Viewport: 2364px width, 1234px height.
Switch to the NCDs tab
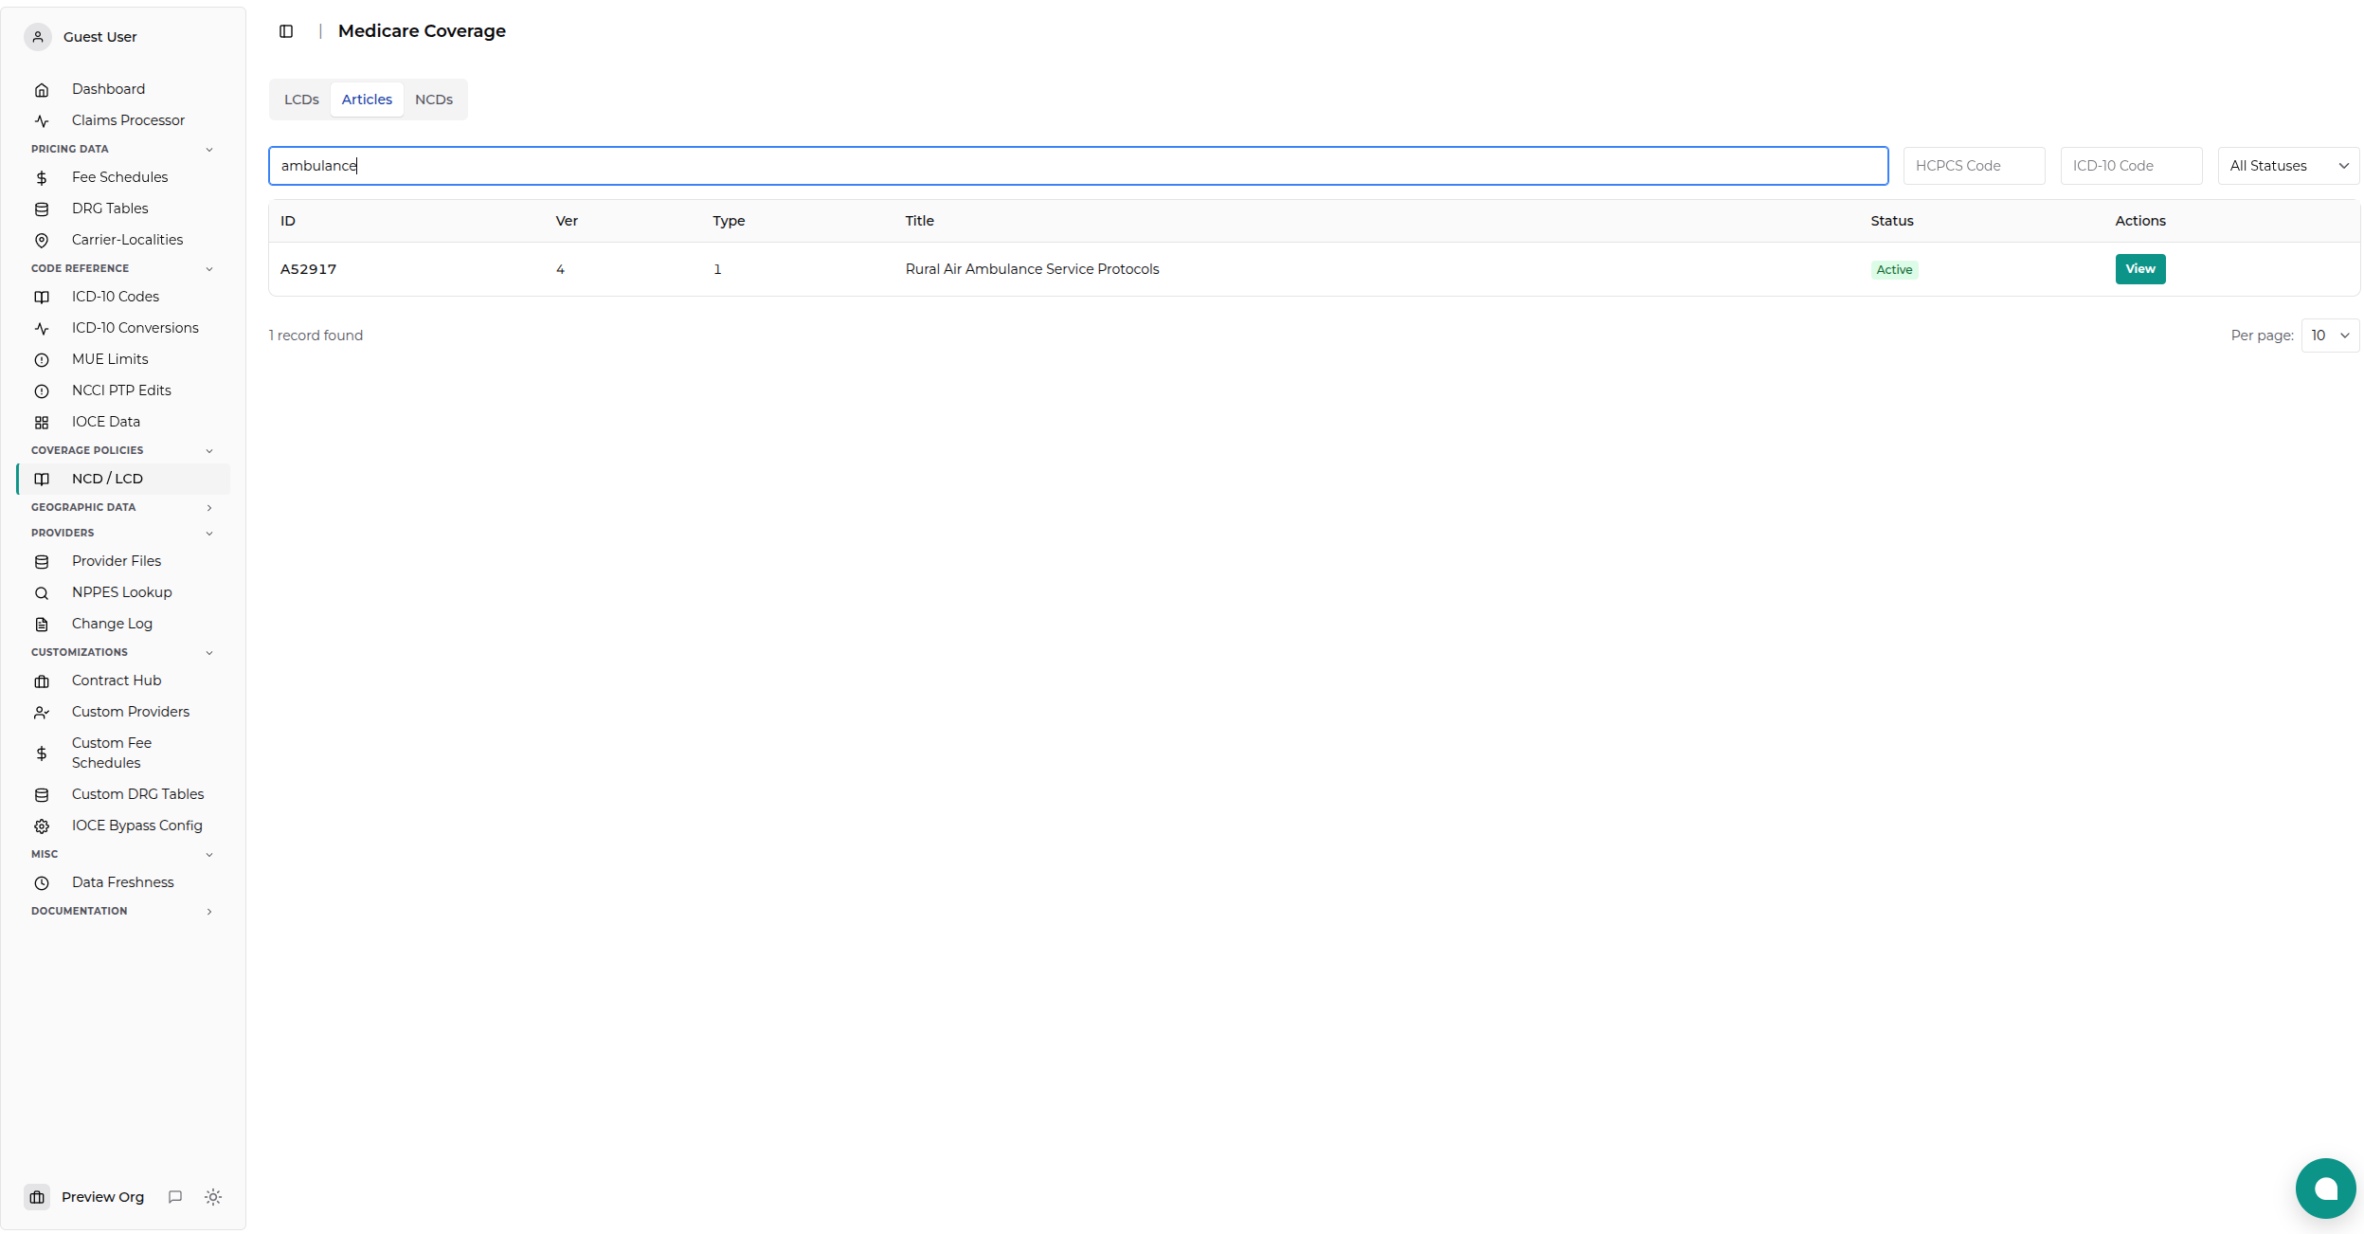pyautogui.click(x=434, y=100)
